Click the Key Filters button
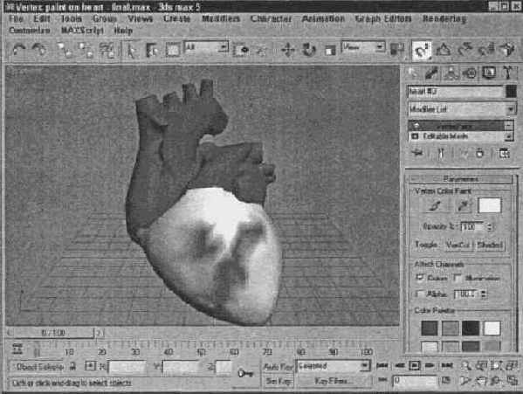The image size is (523, 394). (x=333, y=381)
